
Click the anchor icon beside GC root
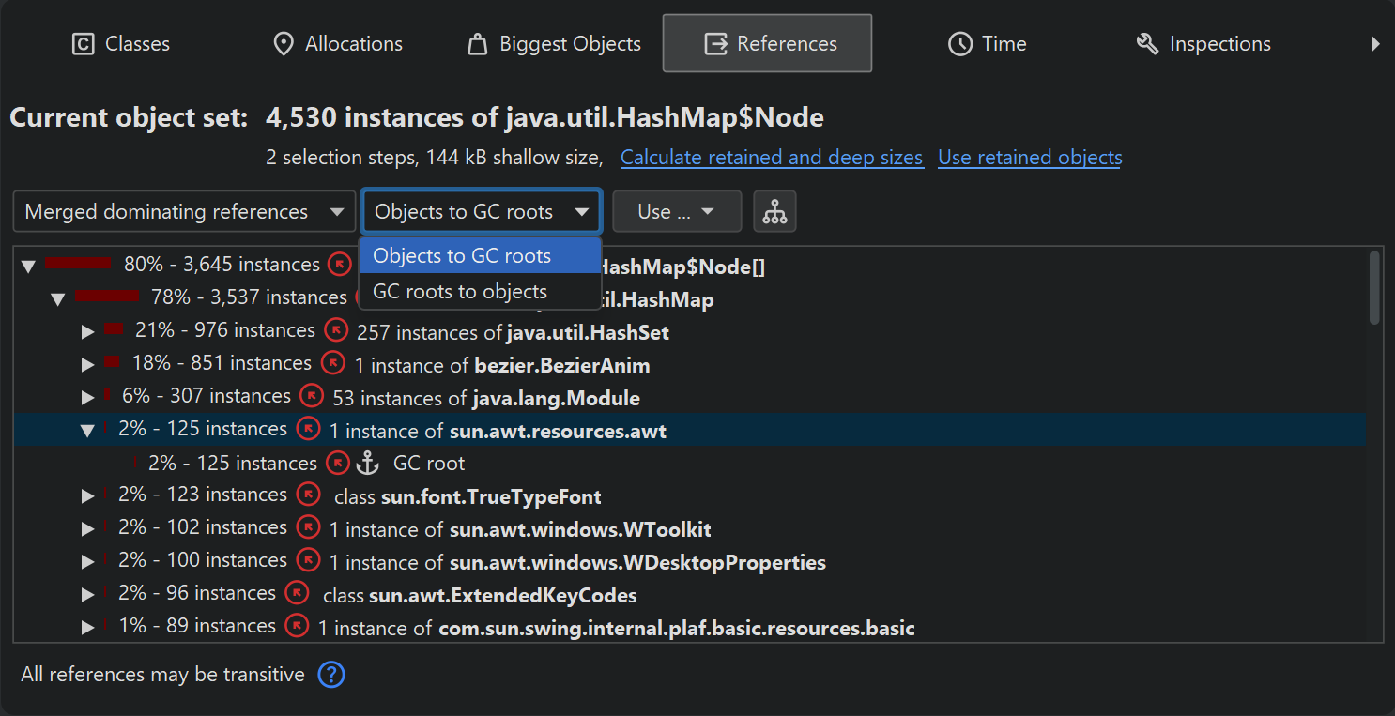click(x=367, y=463)
